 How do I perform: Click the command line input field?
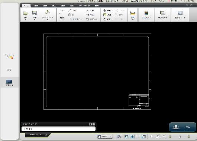click(x=58, y=129)
